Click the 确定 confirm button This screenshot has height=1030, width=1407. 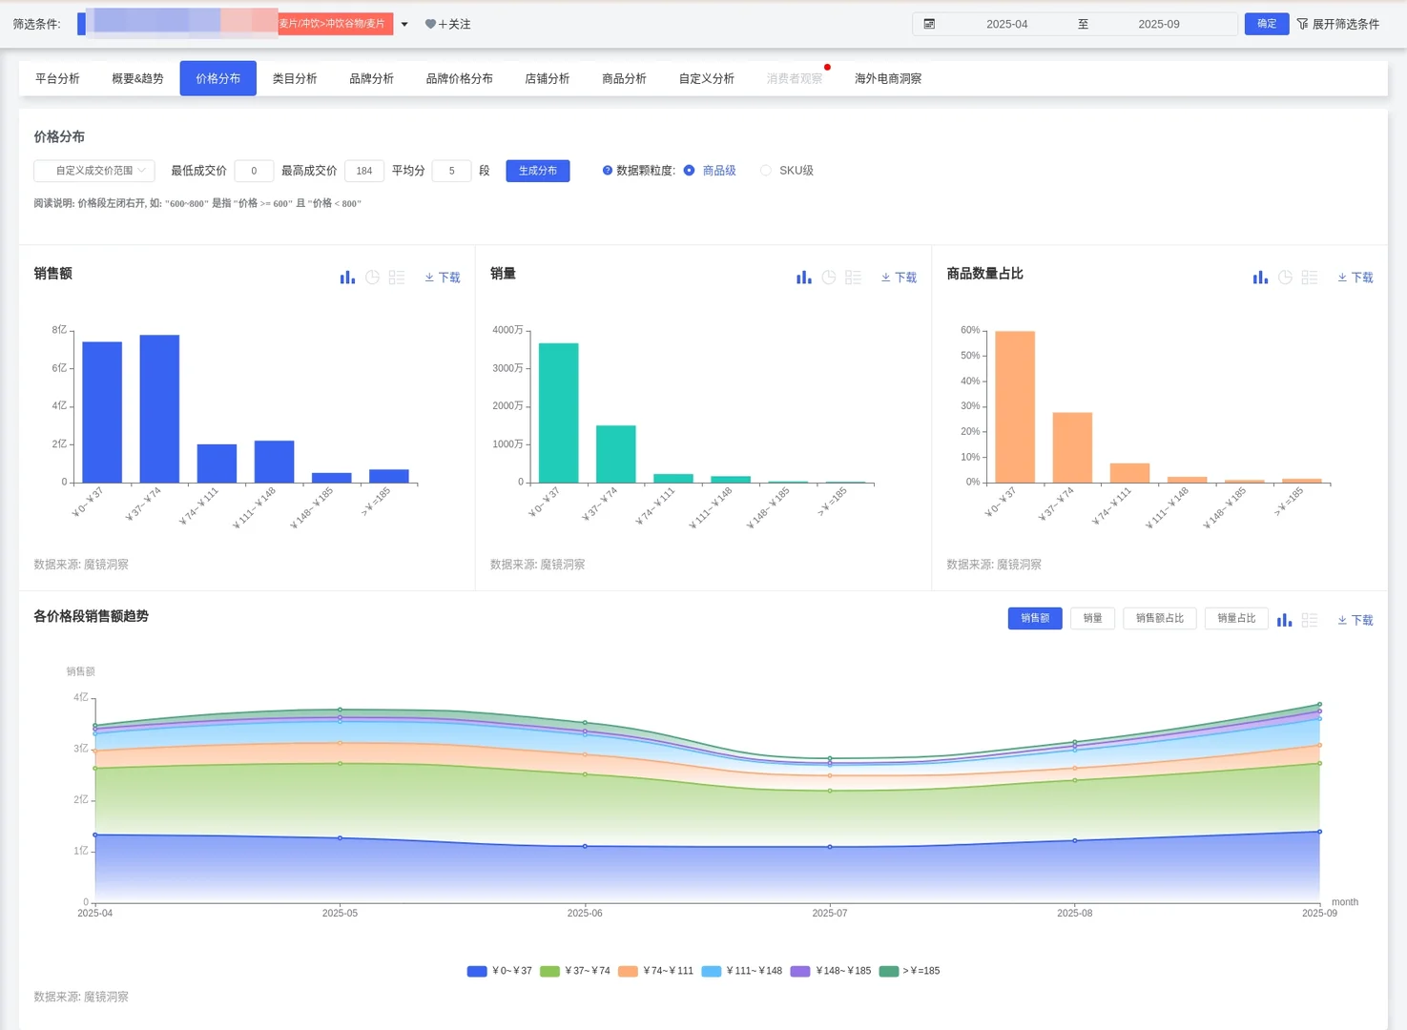coord(1267,24)
